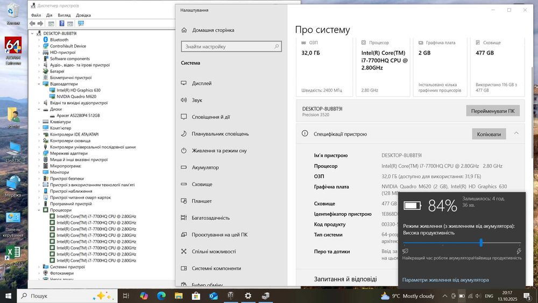
Task: Click the Windows Start button
Action: coord(8,296)
